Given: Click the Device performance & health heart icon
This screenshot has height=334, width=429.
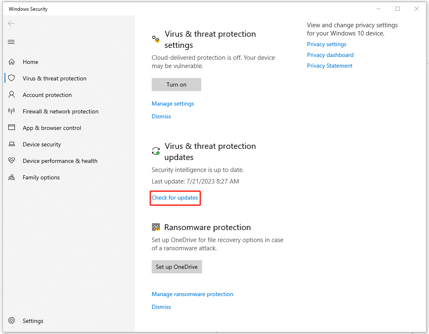Looking at the screenshot, I should coord(12,161).
